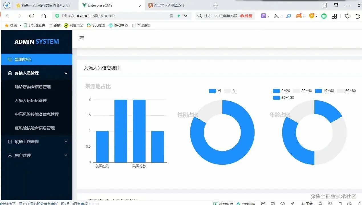Screen dimensions: 362x205
Task: Click the blue key password icon
Action: [288, 16]
